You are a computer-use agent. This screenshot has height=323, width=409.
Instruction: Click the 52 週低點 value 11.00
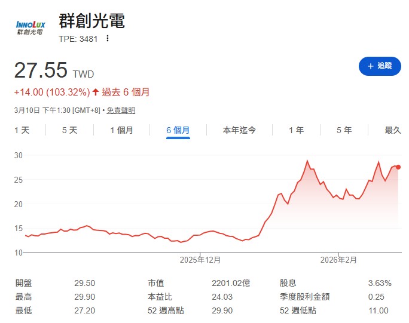tap(379, 310)
